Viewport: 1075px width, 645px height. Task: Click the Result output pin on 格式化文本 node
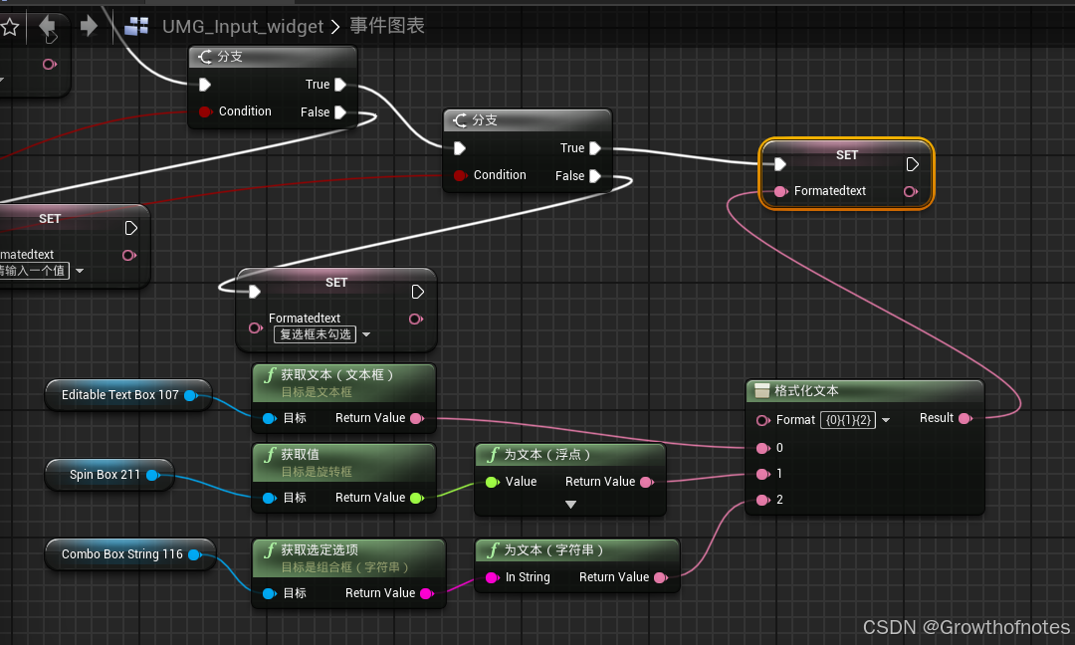[966, 418]
